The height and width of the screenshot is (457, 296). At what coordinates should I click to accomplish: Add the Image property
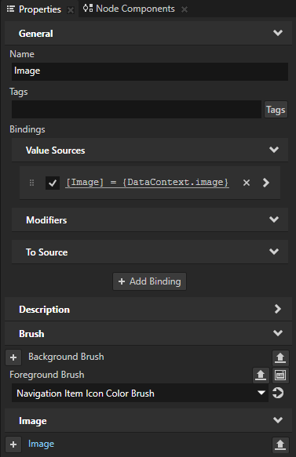[x=13, y=444]
